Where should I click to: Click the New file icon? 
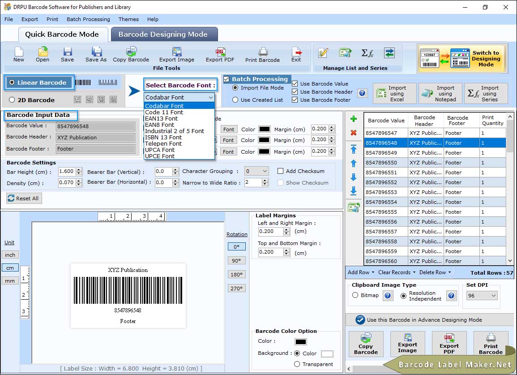point(19,55)
